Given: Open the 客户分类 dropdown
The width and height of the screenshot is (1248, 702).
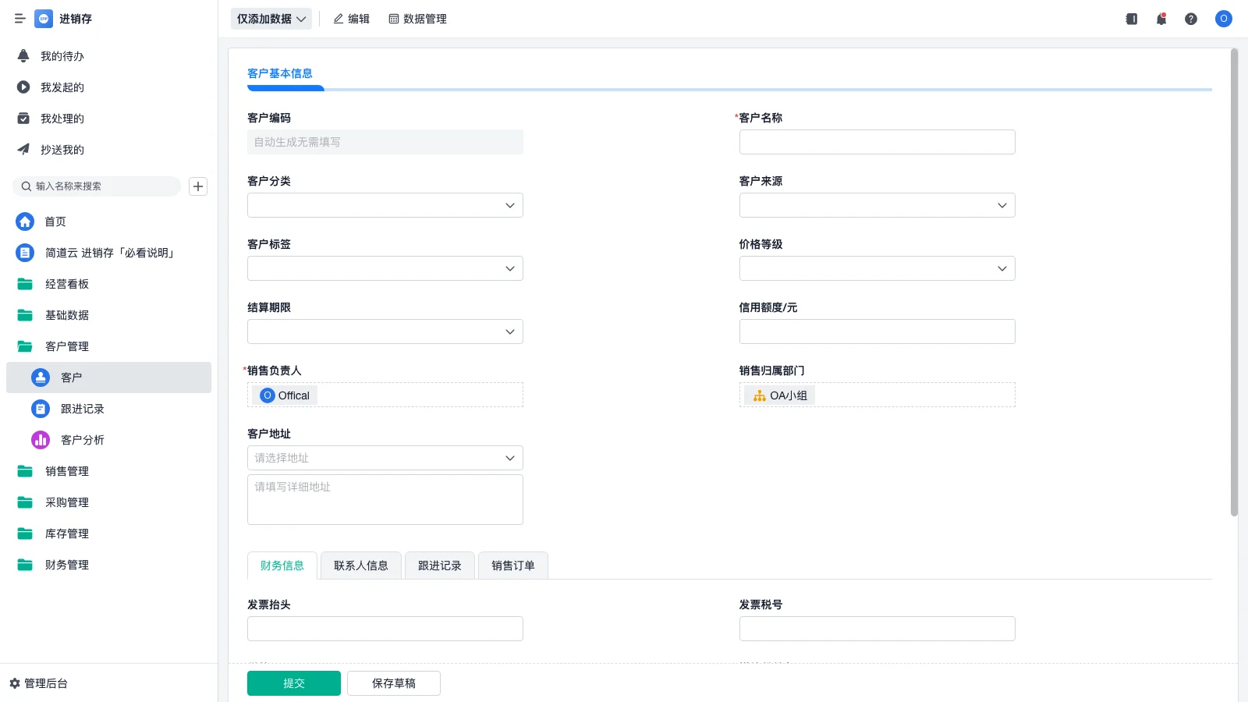Looking at the screenshot, I should 385,205.
